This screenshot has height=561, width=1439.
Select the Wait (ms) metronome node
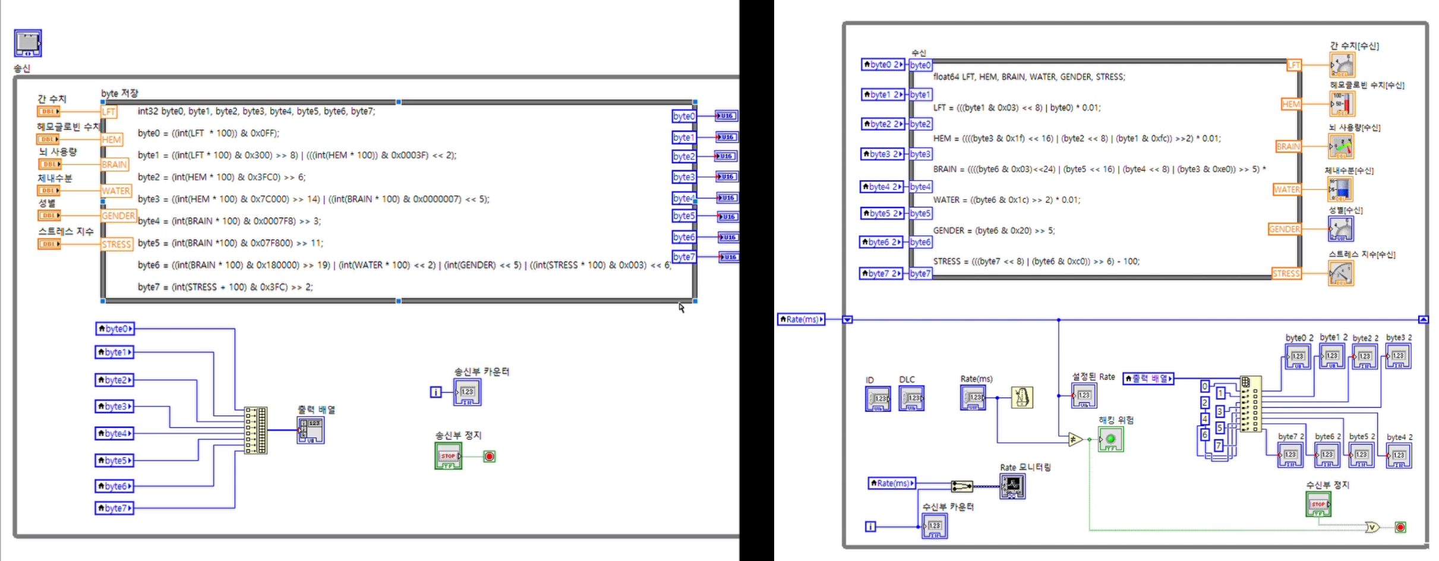pyautogui.click(x=1022, y=397)
